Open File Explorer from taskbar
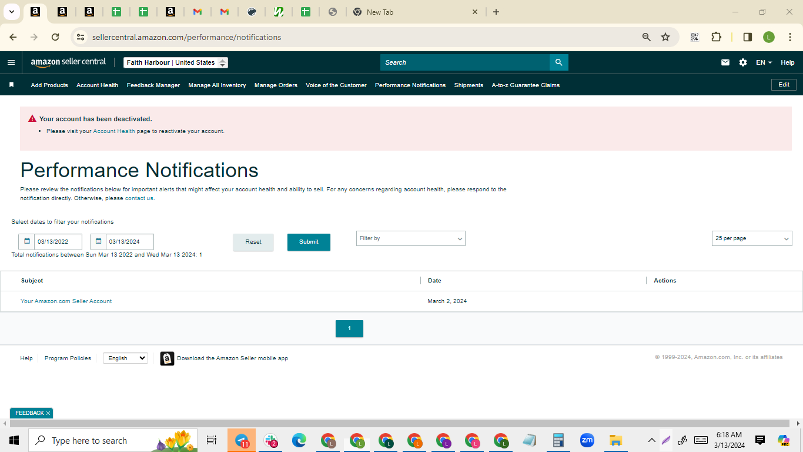The height and width of the screenshot is (452, 803). [615, 440]
